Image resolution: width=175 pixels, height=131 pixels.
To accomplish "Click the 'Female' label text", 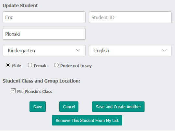I will coord(41,66).
